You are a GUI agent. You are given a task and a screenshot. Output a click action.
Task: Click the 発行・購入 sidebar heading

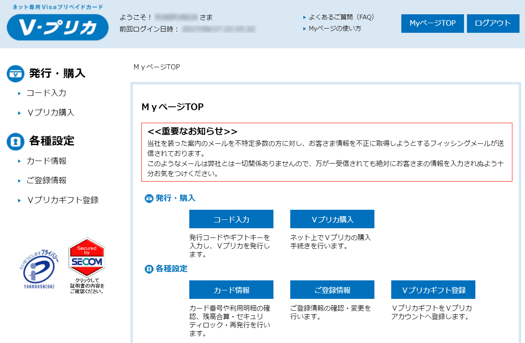click(x=57, y=74)
